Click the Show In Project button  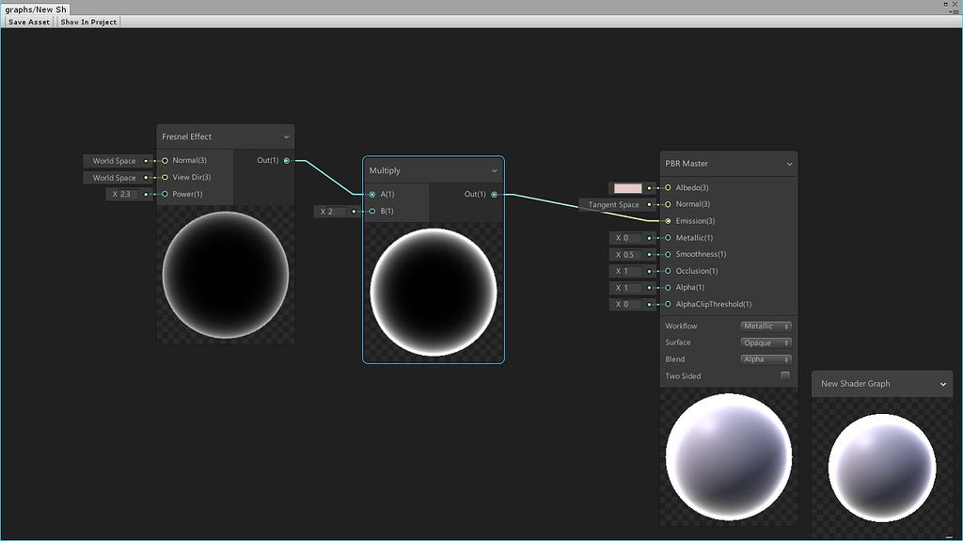88,22
